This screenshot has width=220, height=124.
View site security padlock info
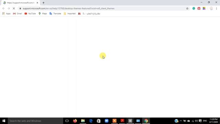[20, 8]
